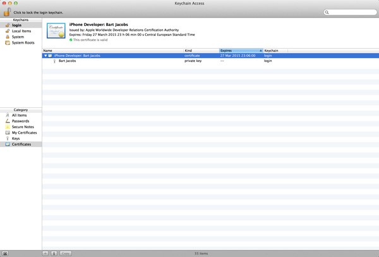Screen dimensions: 379x257
Task: Show the All Items category
Action: pyautogui.click(x=21, y=115)
